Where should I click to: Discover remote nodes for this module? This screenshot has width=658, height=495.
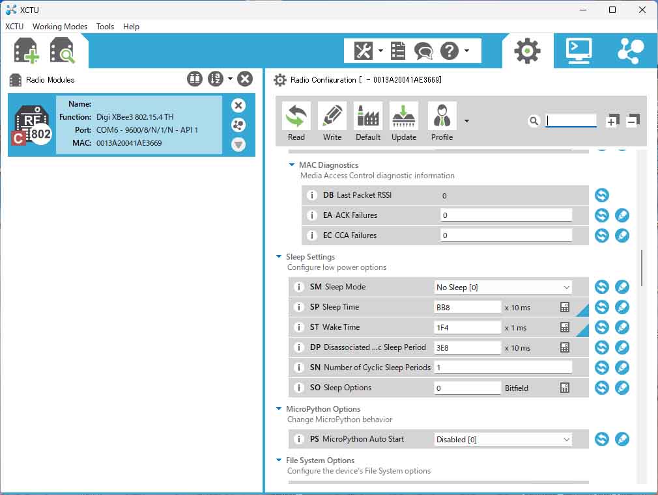[x=238, y=125]
